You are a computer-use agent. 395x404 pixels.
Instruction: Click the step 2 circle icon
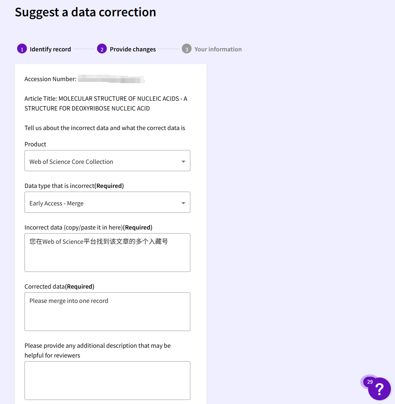point(102,49)
